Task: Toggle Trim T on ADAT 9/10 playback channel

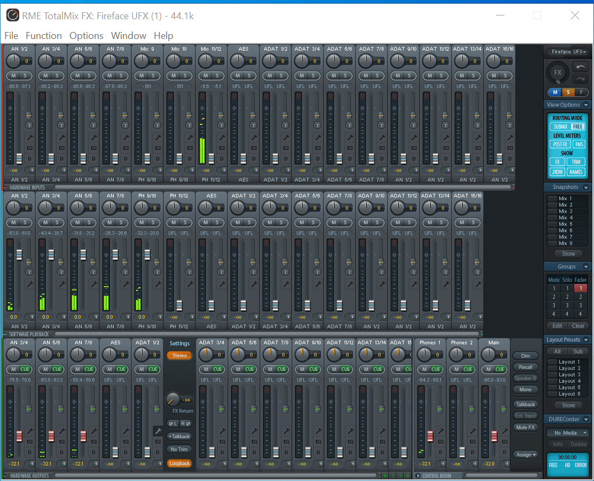Action: tap(382, 272)
